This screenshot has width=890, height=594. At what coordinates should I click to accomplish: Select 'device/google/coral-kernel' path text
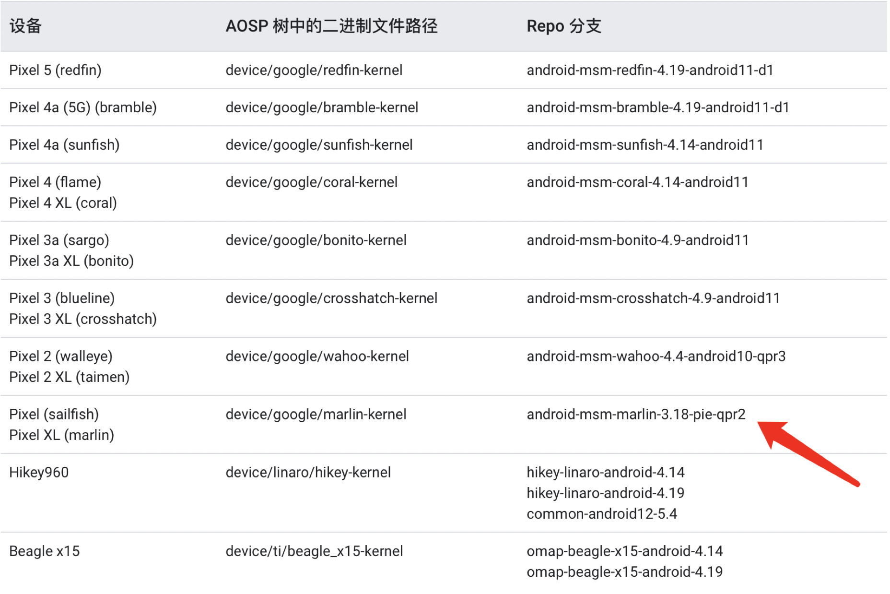[x=312, y=183]
